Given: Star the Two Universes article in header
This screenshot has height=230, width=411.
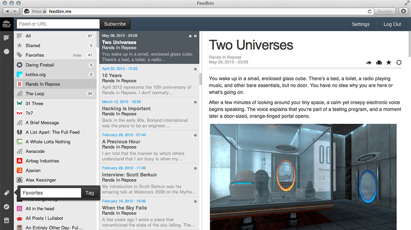Looking at the screenshot, I should coord(389,62).
